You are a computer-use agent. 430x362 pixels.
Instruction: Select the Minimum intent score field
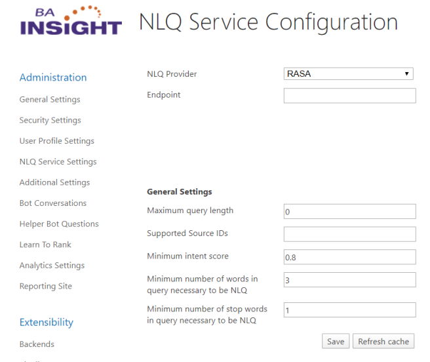tap(349, 257)
